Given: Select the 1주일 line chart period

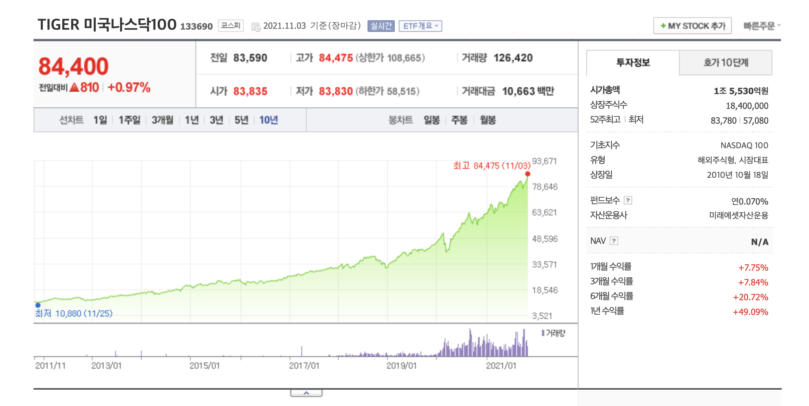Looking at the screenshot, I should click(129, 120).
